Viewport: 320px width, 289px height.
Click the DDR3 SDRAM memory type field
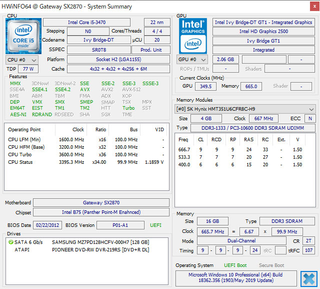pos(287,221)
